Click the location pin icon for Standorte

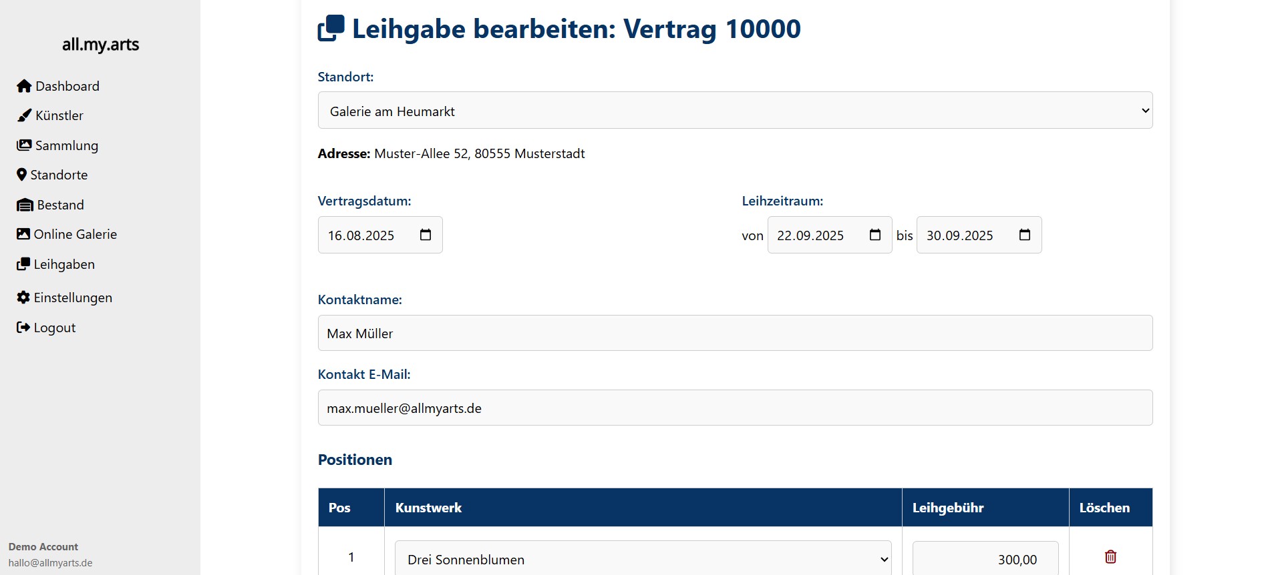coord(22,175)
